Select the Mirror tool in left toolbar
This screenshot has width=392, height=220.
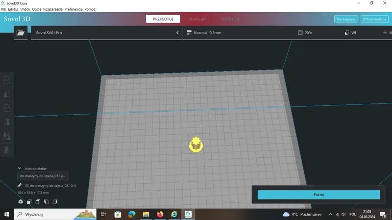coord(7,122)
